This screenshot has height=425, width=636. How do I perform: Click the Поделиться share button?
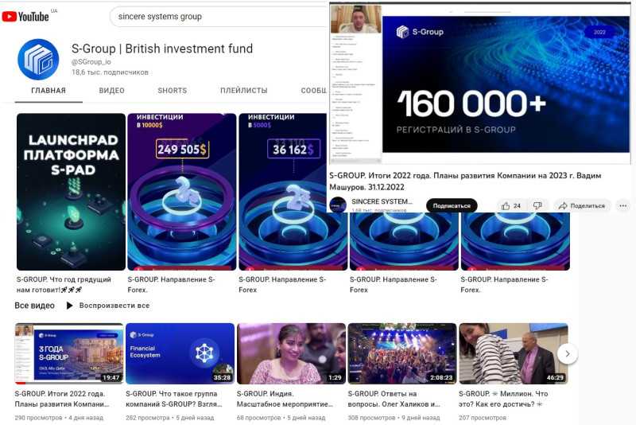(x=582, y=206)
